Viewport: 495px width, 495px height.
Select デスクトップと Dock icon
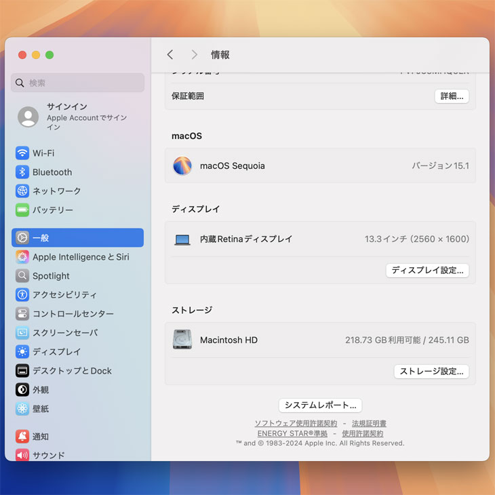click(x=22, y=371)
